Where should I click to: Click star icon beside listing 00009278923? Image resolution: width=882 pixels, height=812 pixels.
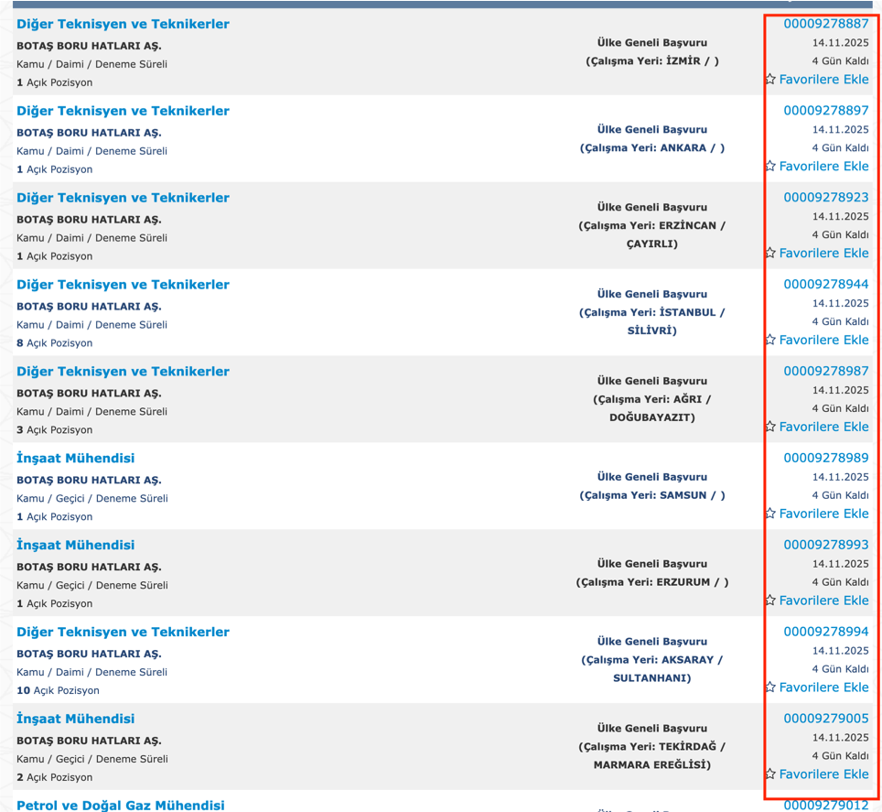770,254
